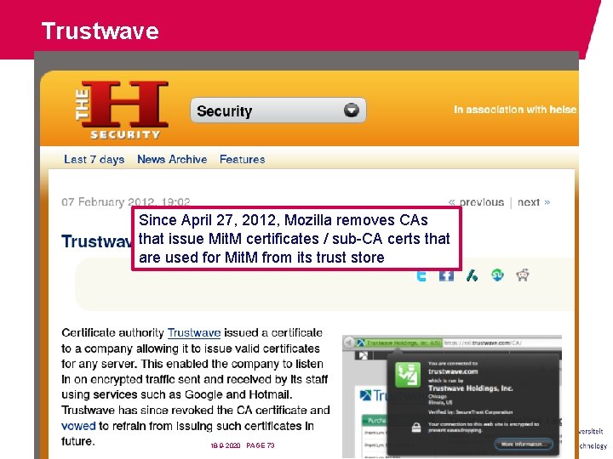
Task: Open the Last 7 days page
Action: pos(95,159)
